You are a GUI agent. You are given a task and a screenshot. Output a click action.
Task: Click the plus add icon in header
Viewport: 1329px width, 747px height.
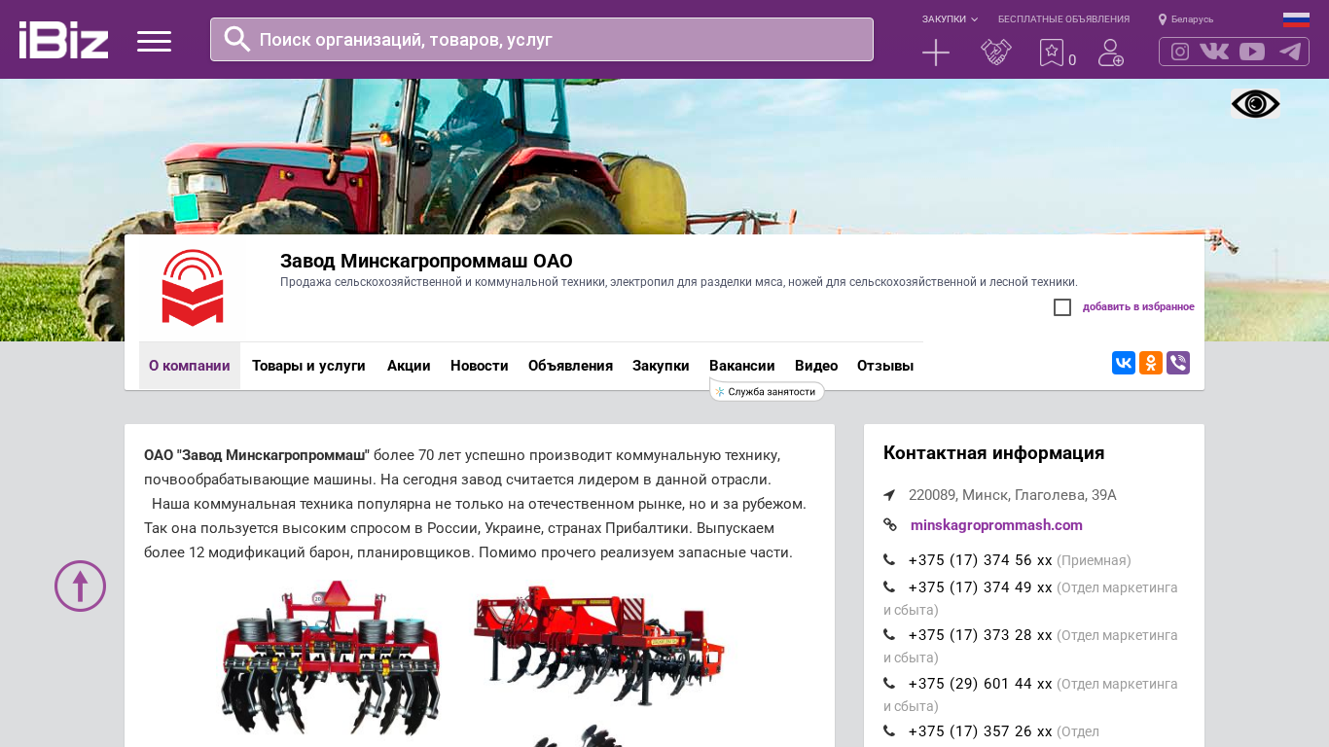click(936, 53)
